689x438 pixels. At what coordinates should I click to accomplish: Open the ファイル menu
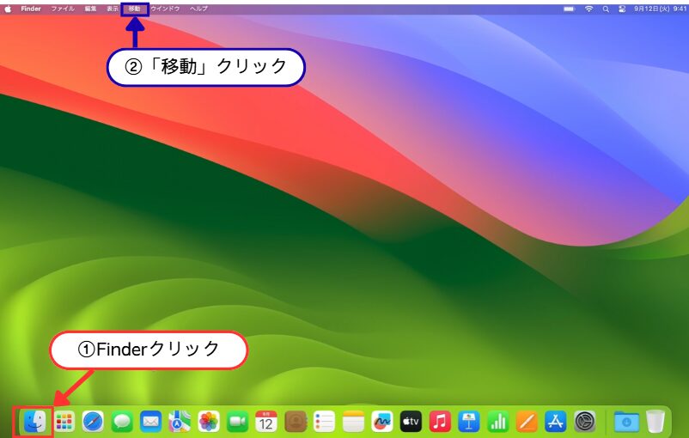tap(63, 8)
